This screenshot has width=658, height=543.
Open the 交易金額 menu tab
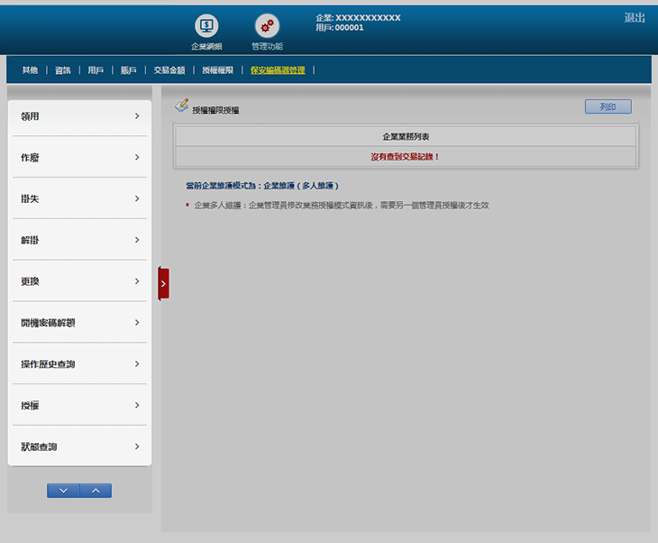point(169,69)
